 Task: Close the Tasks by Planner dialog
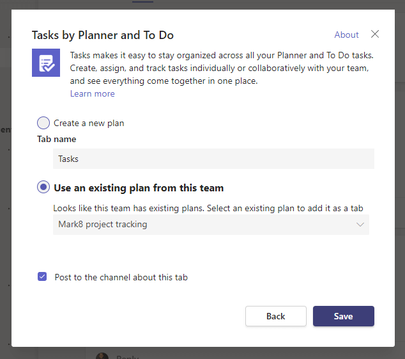tap(375, 34)
